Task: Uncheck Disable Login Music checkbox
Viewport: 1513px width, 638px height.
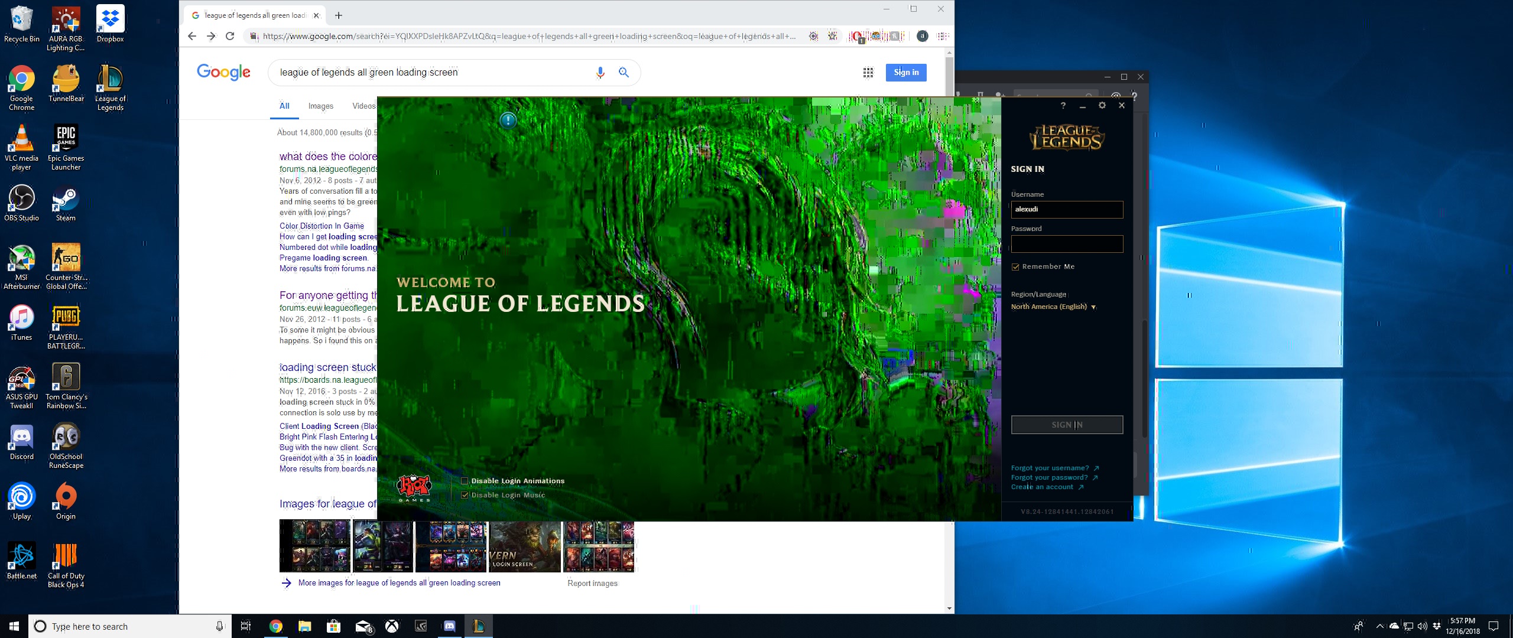Action: click(x=465, y=495)
